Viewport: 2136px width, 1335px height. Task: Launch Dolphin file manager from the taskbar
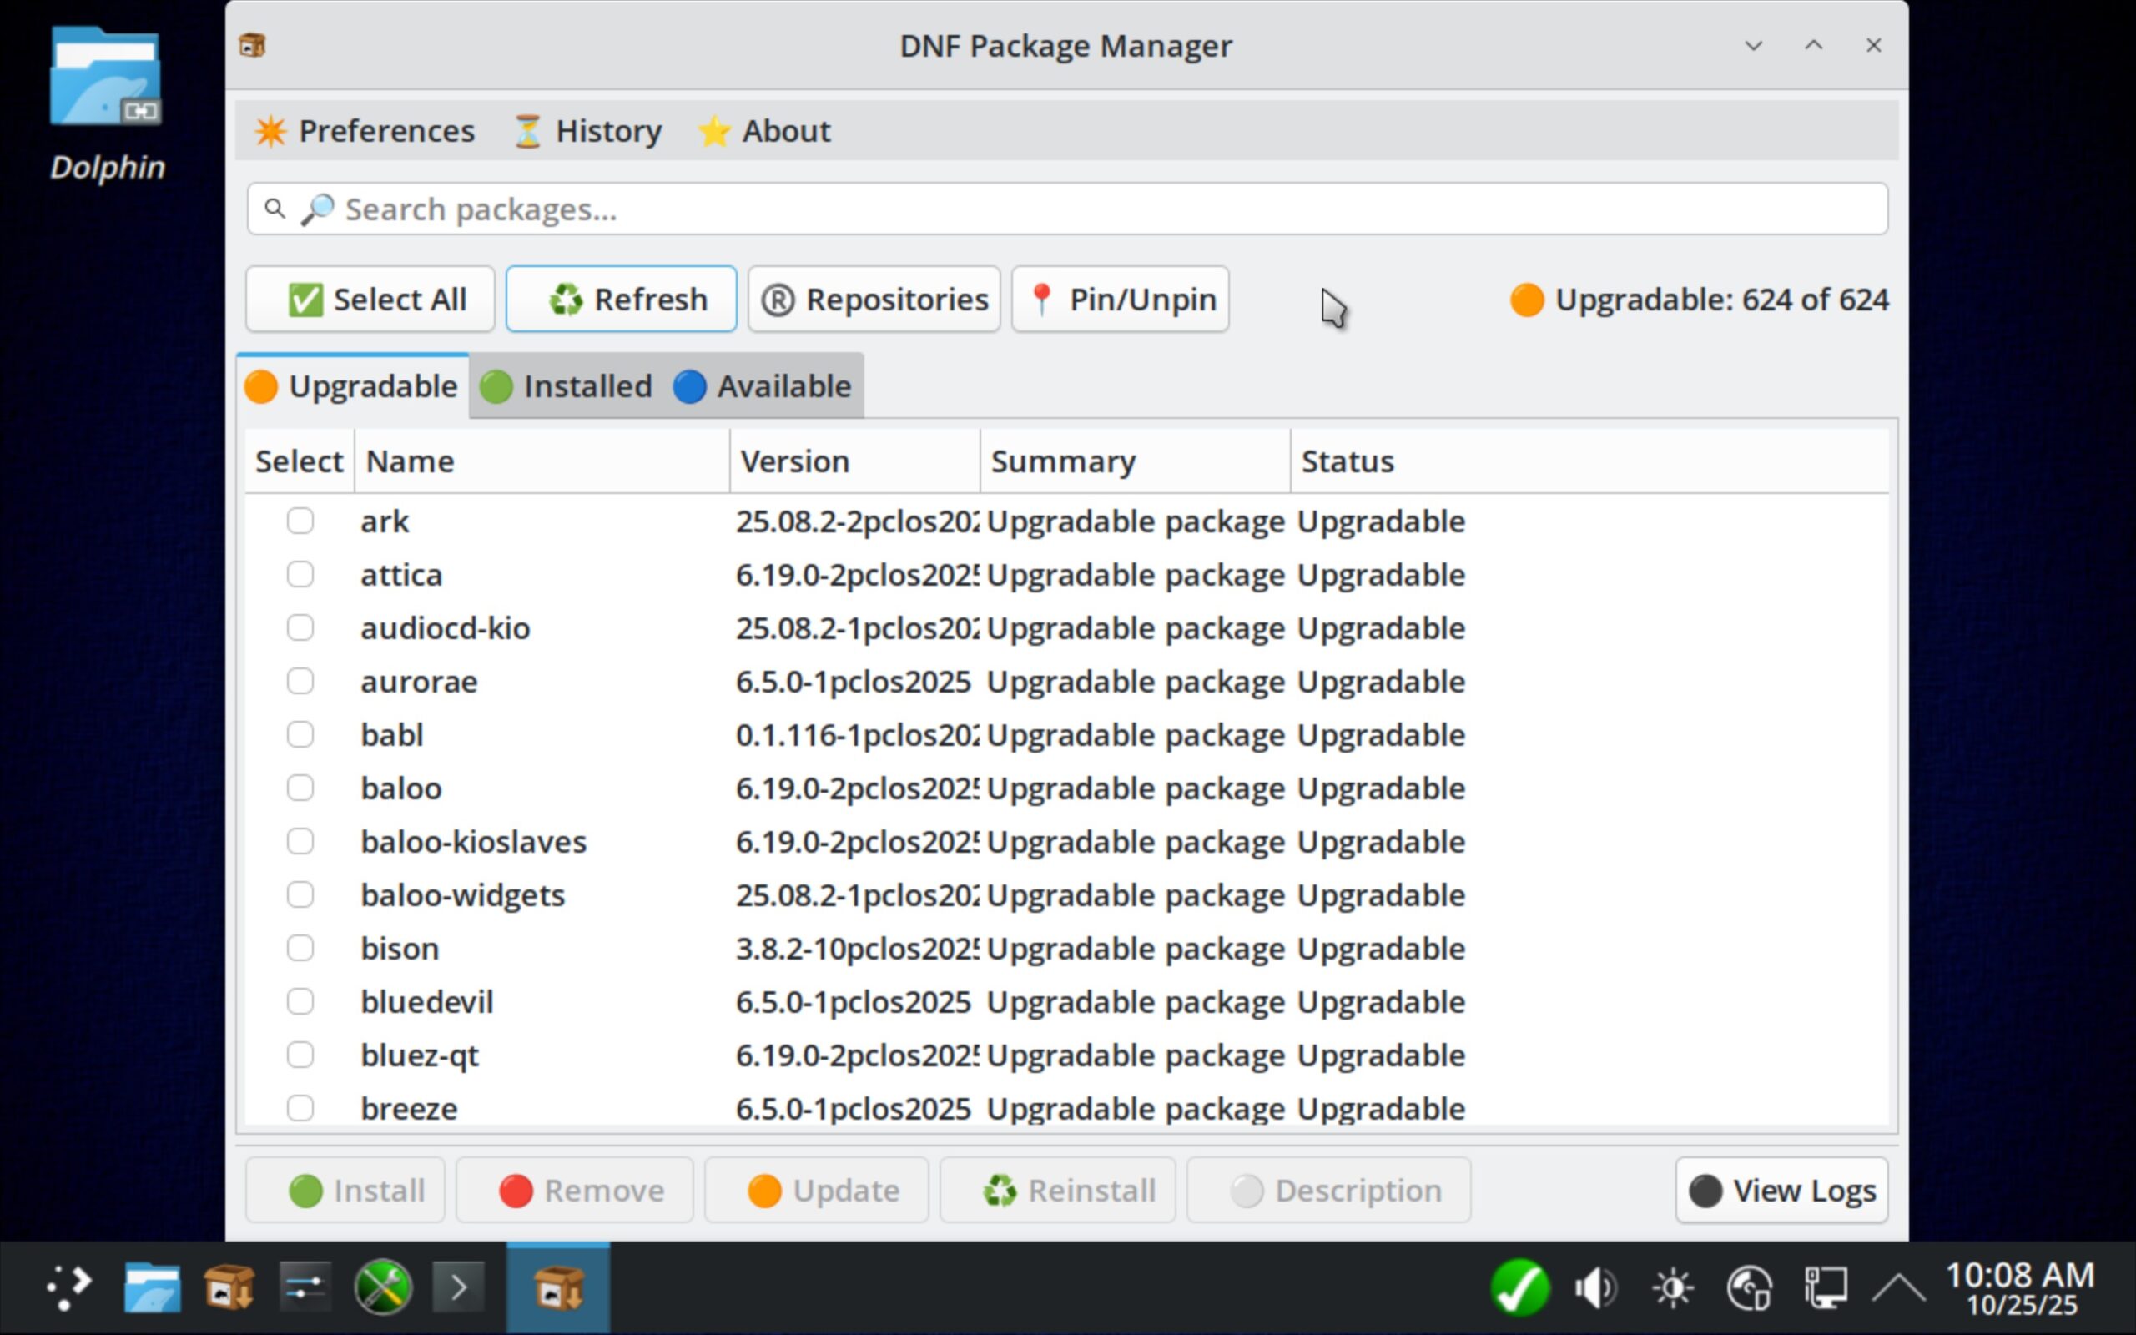click(152, 1287)
